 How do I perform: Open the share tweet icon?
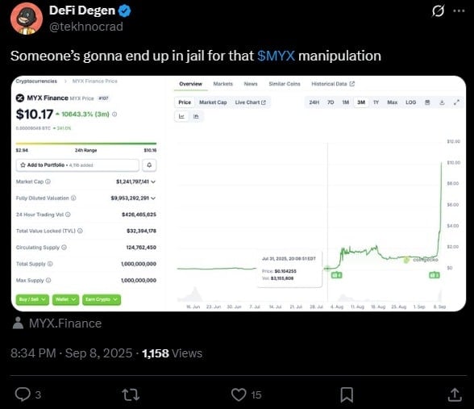point(455,394)
